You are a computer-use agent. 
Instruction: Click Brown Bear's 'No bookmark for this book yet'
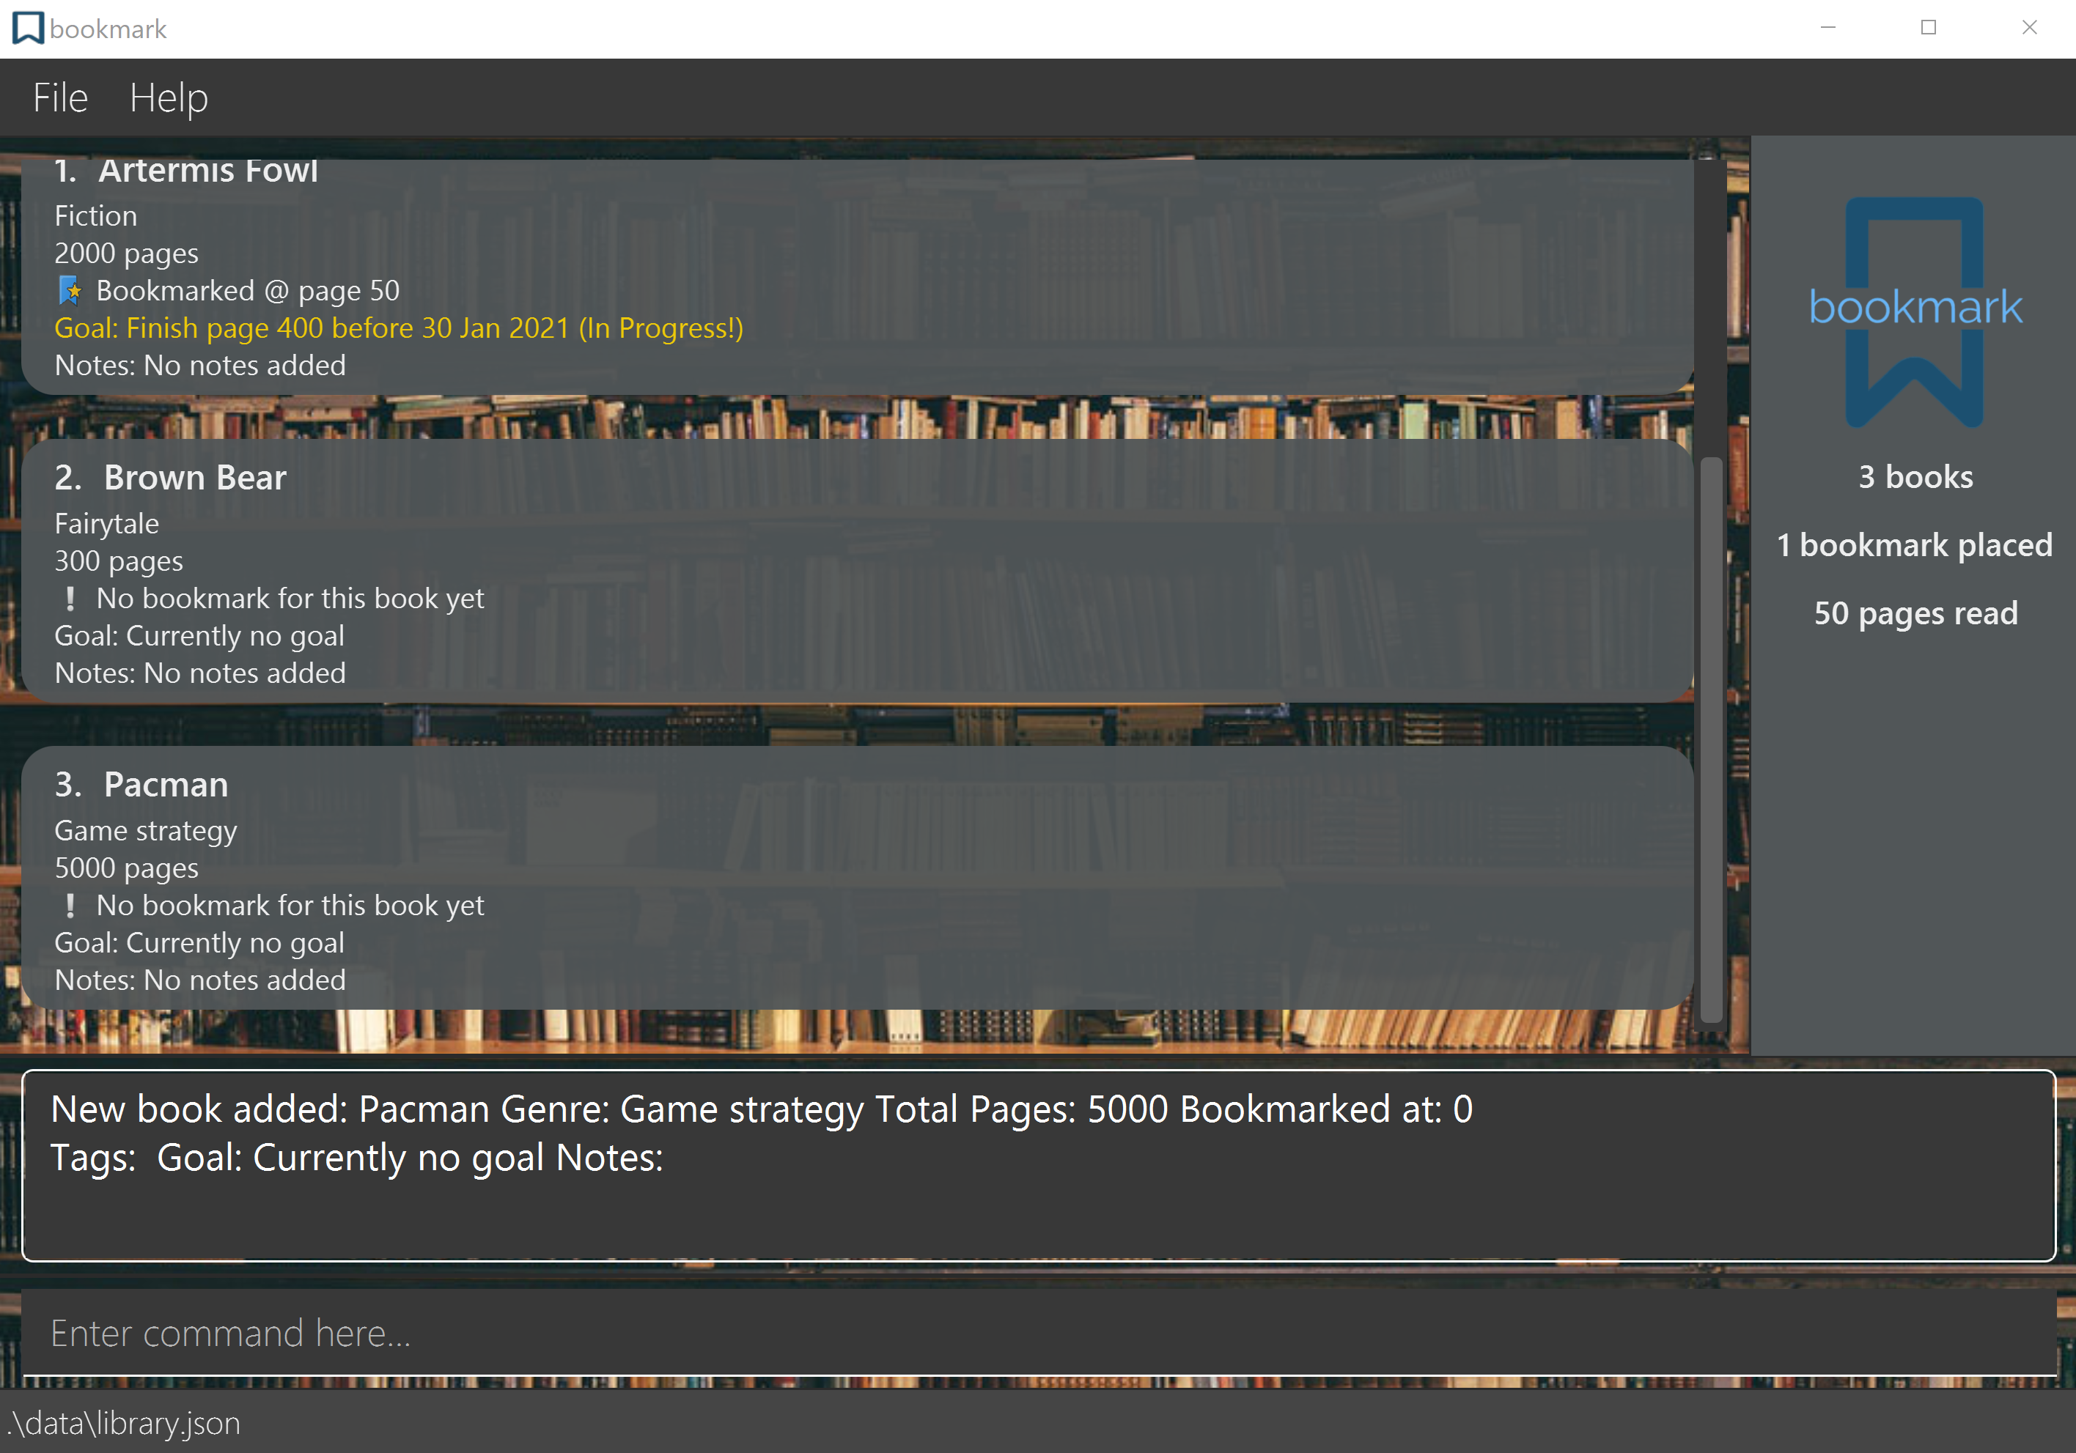(x=290, y=598)
